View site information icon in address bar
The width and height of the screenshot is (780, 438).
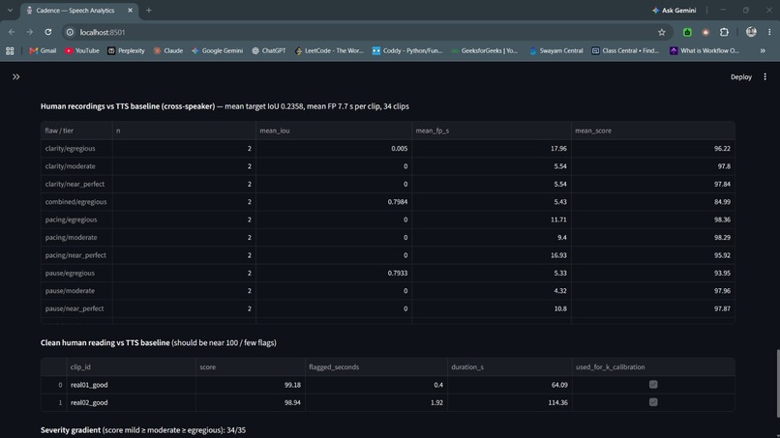coord(70,32)
